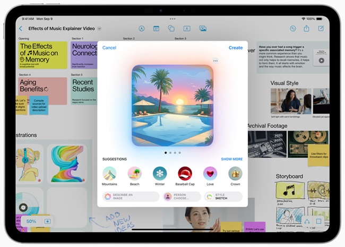Open the ellipsis more options button
Image resolution: width=345 pixels, height=247 pixels.
click(215, 61)
